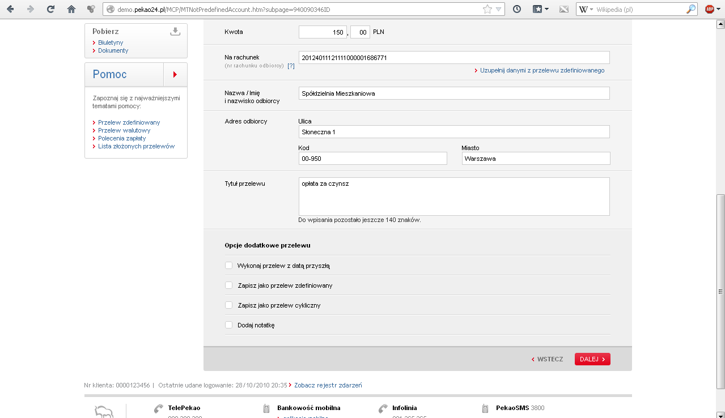
Task: Open URL history dropdown arrow in address bar
Action: 498,9
